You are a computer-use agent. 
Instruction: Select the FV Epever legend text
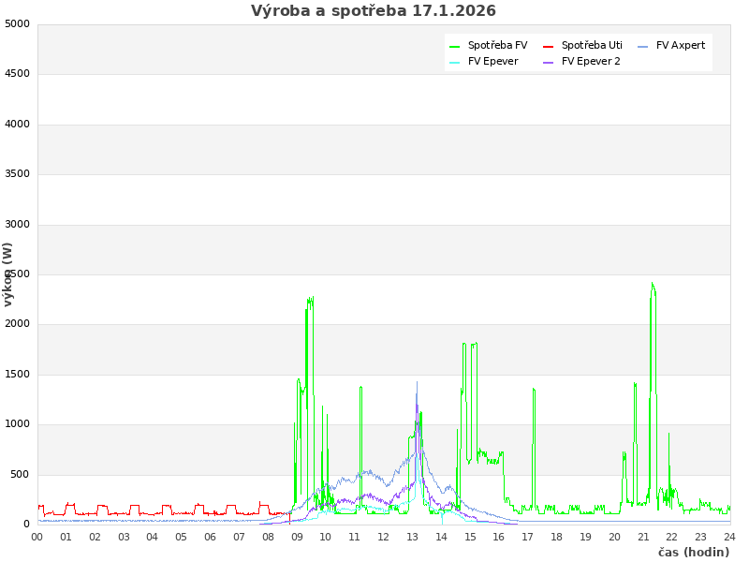tap(492, 61)
